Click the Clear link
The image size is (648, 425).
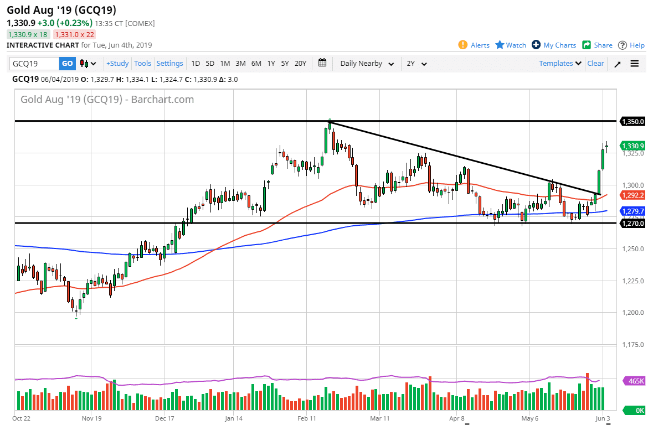(595, 64)
